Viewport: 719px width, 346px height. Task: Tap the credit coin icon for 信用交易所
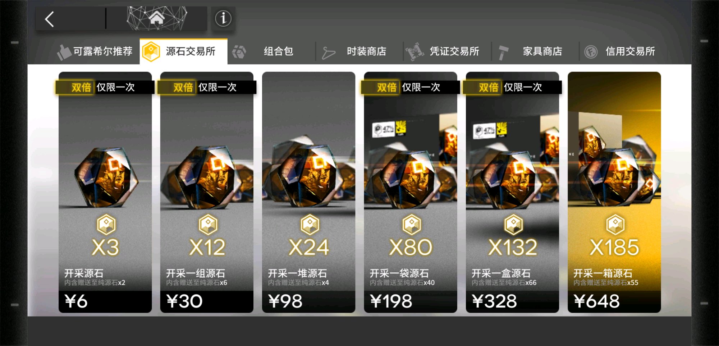[x=591, y=52]
